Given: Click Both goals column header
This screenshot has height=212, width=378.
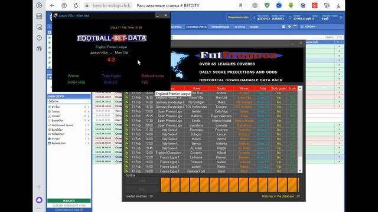Looking at the screenshot, I should click(x=278, y=88).
